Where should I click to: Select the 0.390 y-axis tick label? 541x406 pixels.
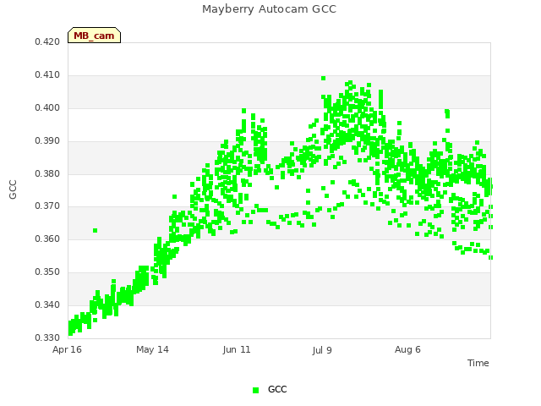coord(47,141)
